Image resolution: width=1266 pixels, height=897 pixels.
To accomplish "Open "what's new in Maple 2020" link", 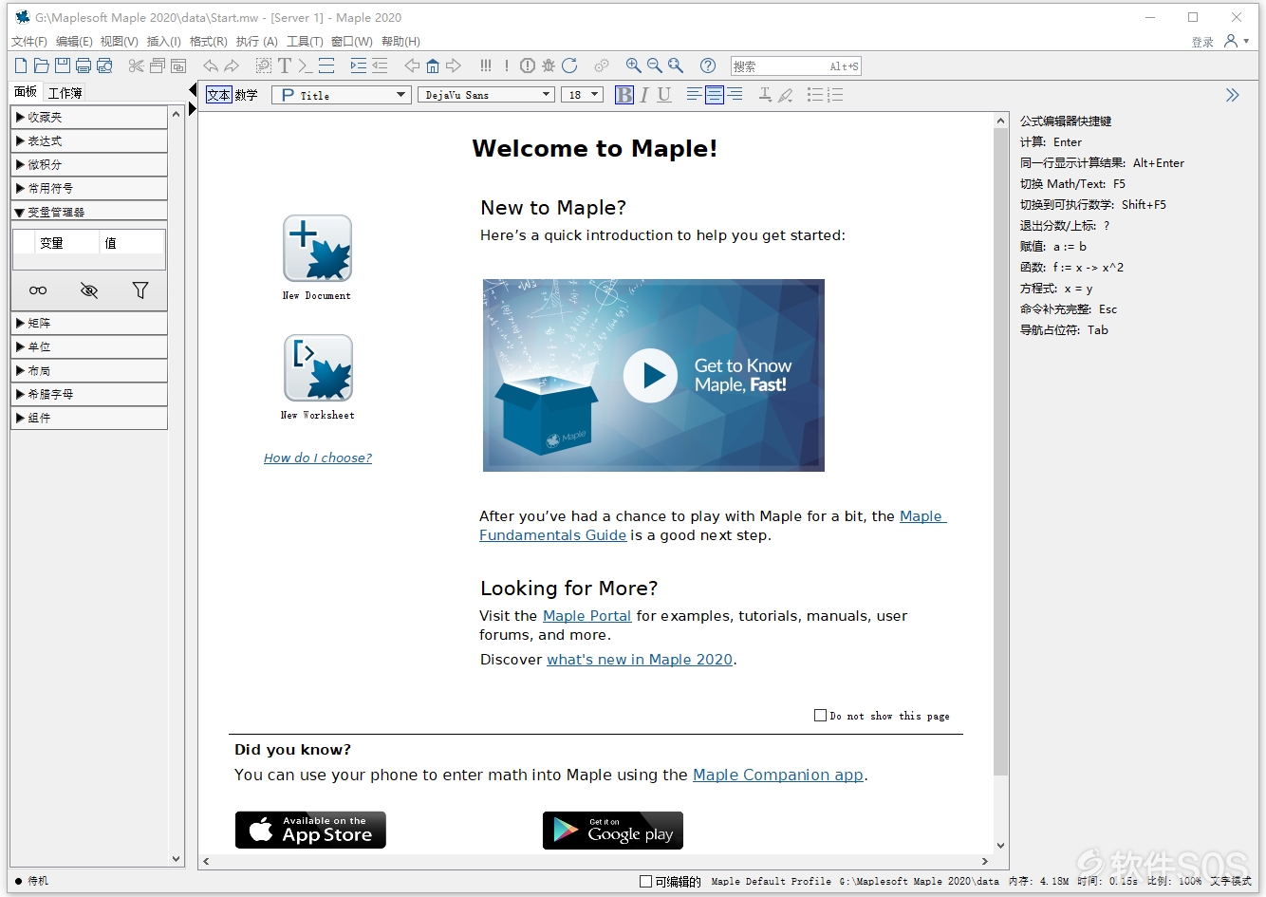I will click(640, 660).
